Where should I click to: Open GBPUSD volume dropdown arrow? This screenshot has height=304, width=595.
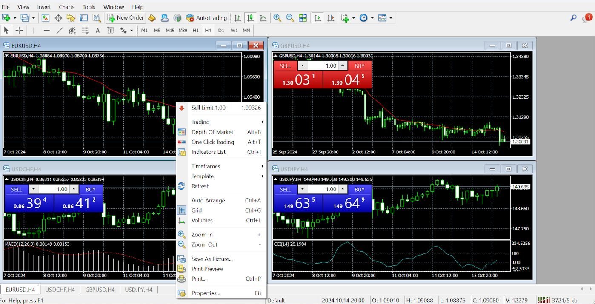pyautogui.click(x=302, y=66)
